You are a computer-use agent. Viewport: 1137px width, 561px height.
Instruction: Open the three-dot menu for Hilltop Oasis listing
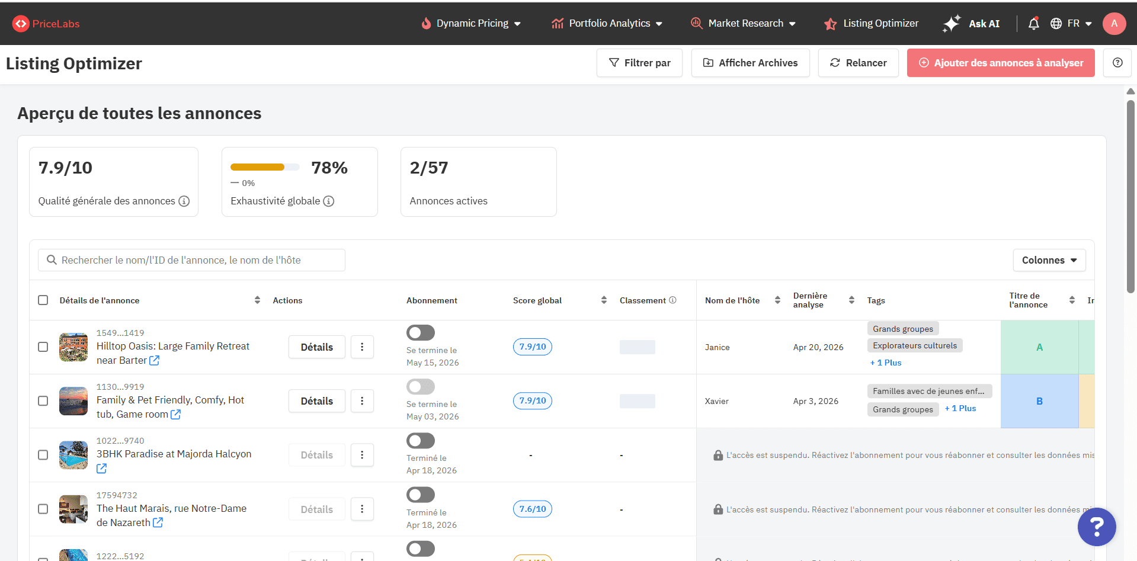click(362, 347)
